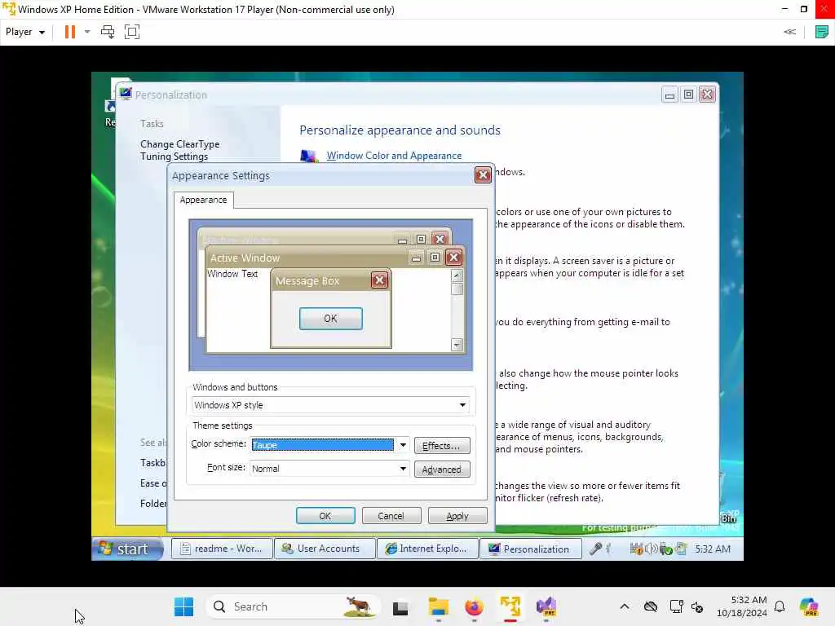Open Window Color and Appearance link
Image resolution: width=835 pixels, height=626 pixels.
tap(394, 156)
